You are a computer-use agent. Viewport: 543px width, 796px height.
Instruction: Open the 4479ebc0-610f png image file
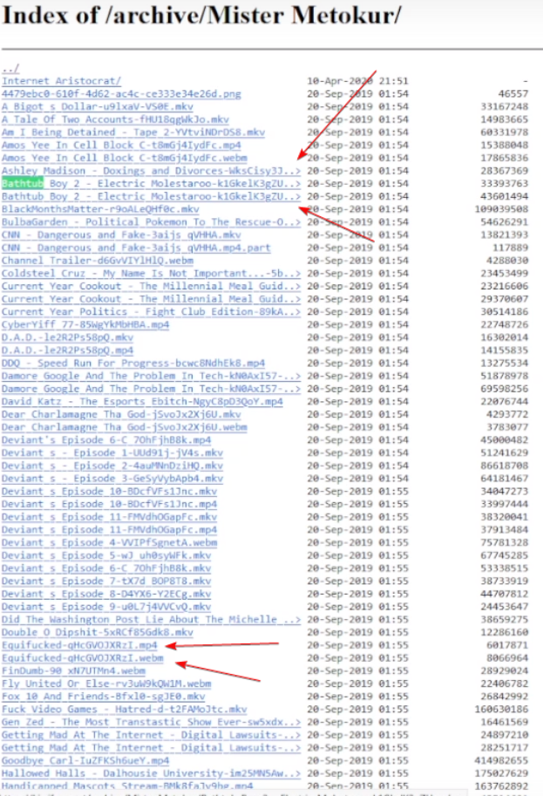121,94
